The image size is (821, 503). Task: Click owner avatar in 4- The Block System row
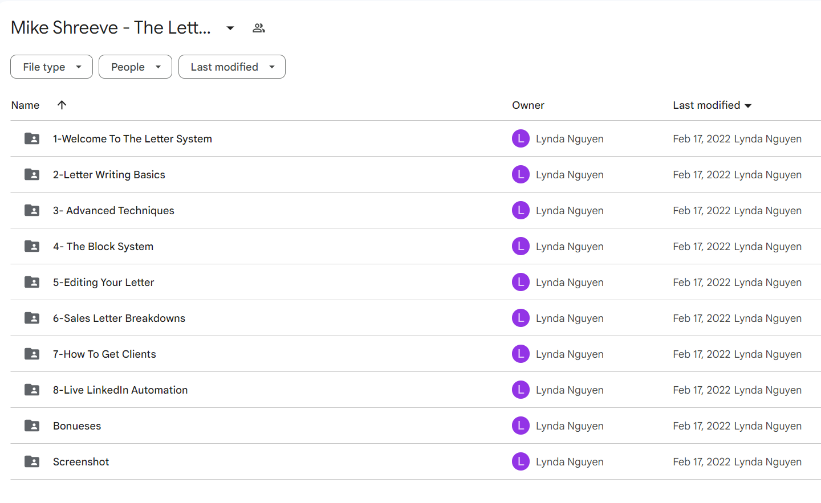pos(521,246)
